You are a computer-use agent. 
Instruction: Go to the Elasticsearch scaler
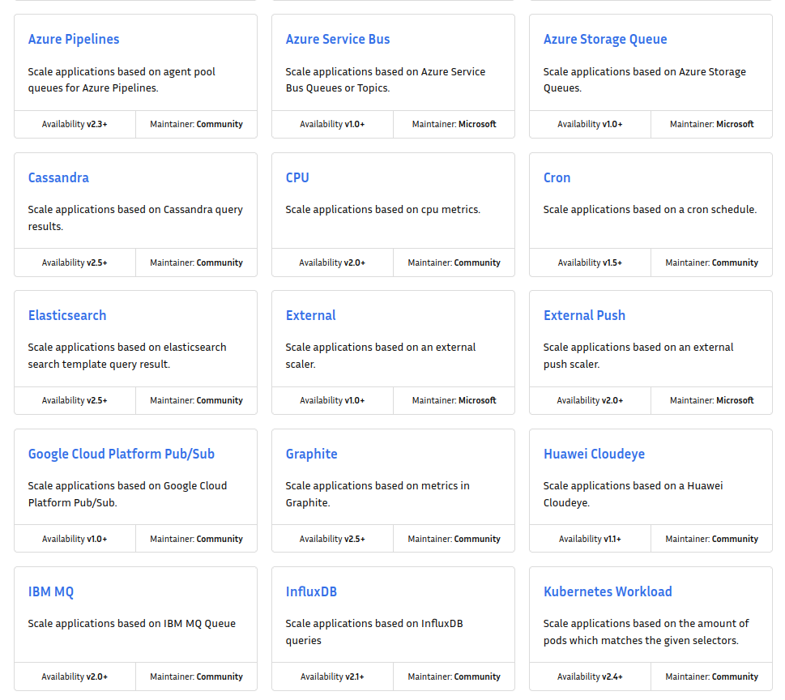(67, 315)
